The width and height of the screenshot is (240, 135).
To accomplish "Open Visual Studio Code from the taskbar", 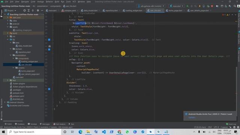I will (x=104, y=132).
